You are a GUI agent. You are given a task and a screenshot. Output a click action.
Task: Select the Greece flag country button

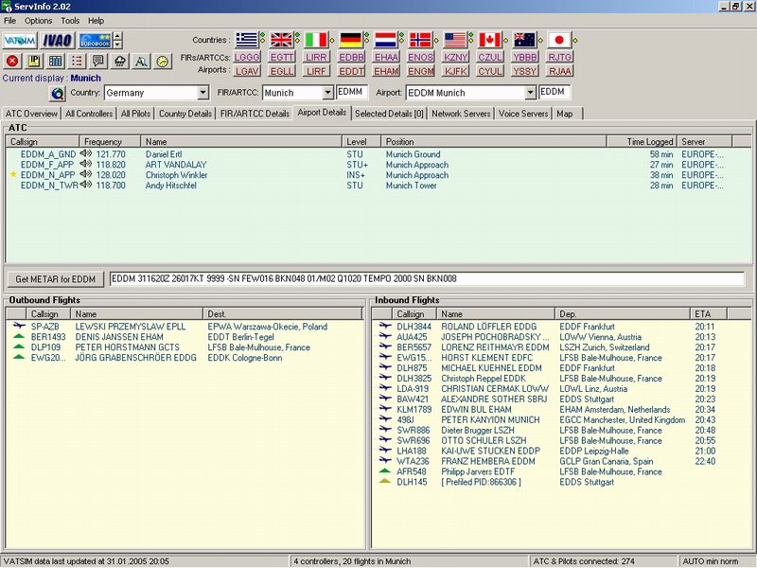pyautogui.click(x=247, y=40)
